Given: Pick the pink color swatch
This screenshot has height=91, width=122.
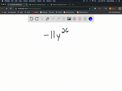Looking at the screenshot, I should click(x=80, y=19).
